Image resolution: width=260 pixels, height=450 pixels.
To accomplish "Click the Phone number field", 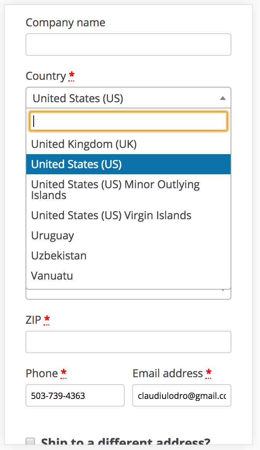I will click(x=75, y=395).
